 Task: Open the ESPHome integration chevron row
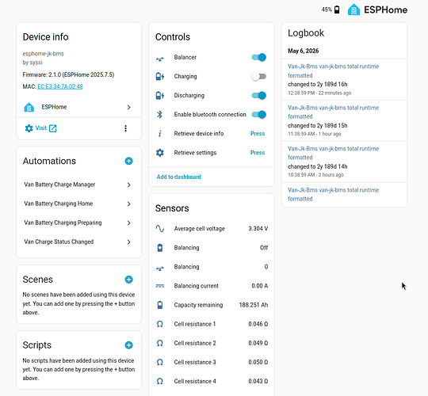pyautogui.click(x=78, y=107)
